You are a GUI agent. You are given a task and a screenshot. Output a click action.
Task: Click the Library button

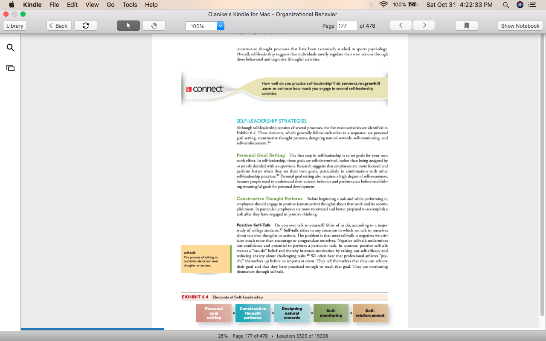[x=15, y=26]
